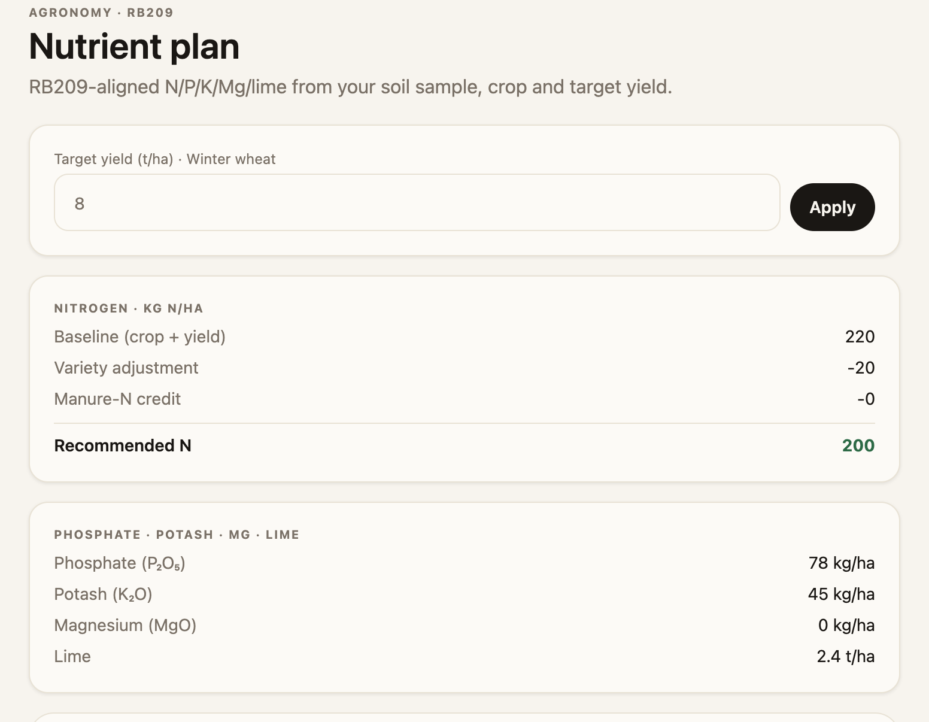Click the Magnesium (MgO) row label
This screenshot has height=722, width=929.
[125, 625]
